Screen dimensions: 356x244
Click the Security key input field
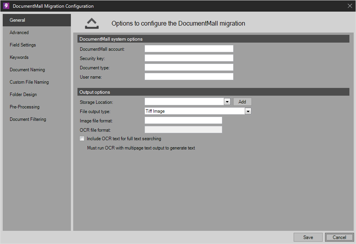189,58
